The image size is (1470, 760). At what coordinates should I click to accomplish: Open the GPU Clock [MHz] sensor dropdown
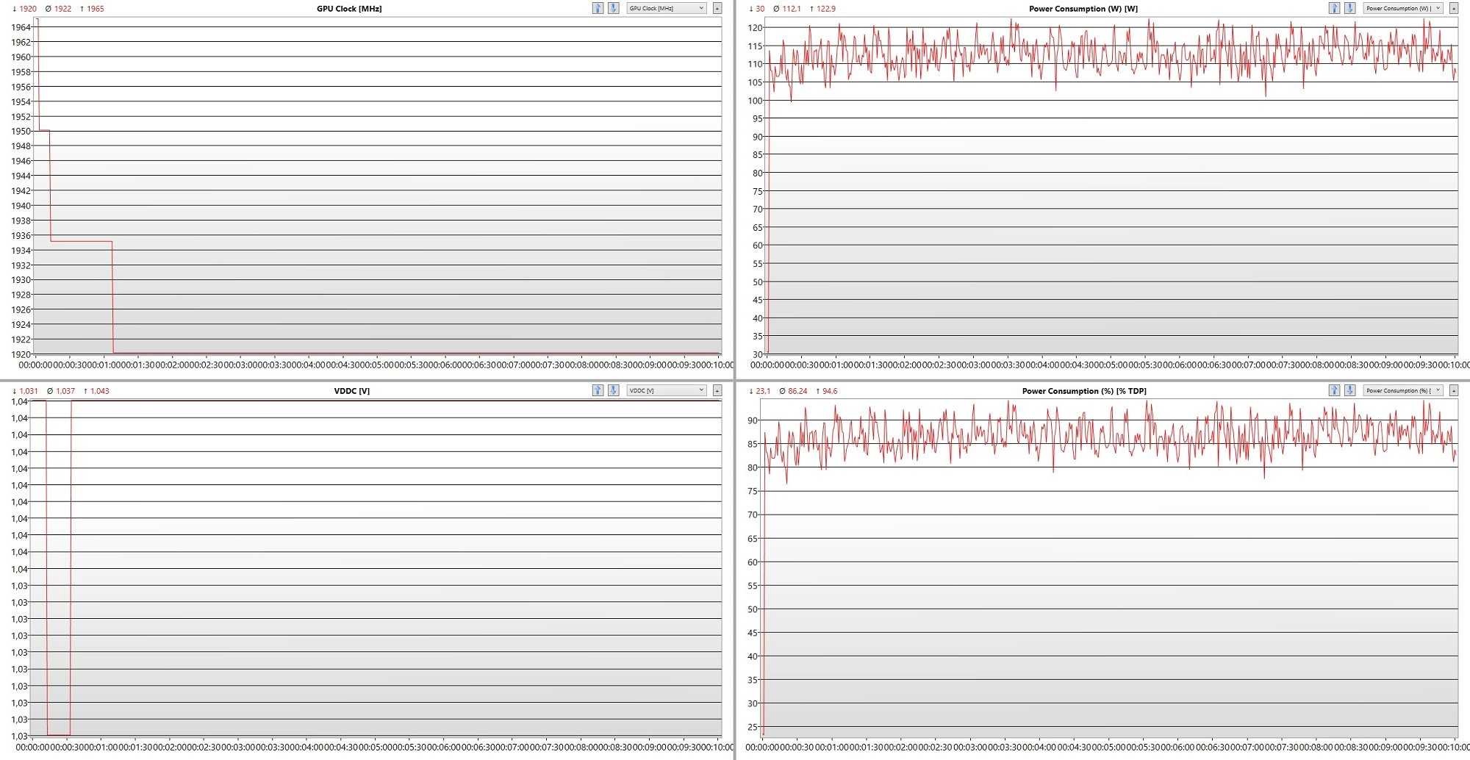667,8
